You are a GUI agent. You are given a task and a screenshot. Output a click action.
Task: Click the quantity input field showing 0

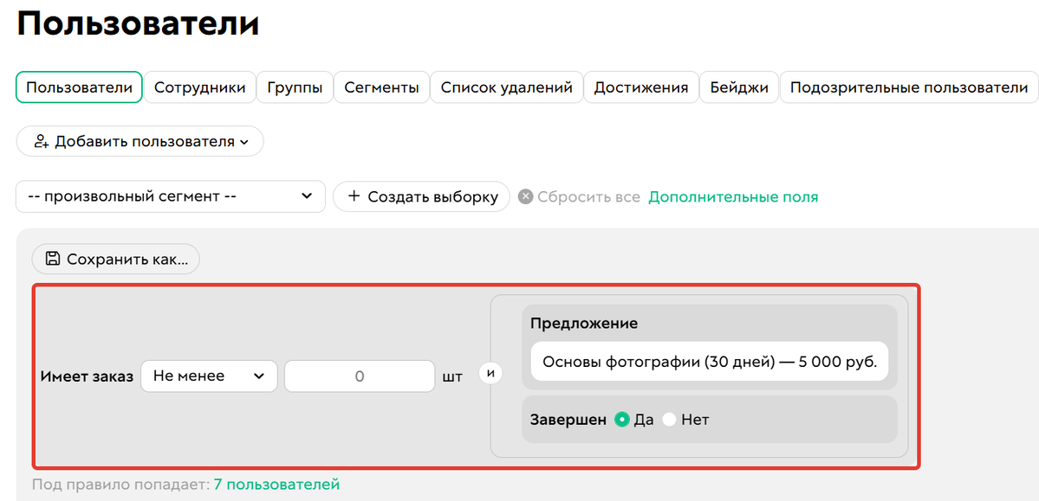click(x=359, y=376)
